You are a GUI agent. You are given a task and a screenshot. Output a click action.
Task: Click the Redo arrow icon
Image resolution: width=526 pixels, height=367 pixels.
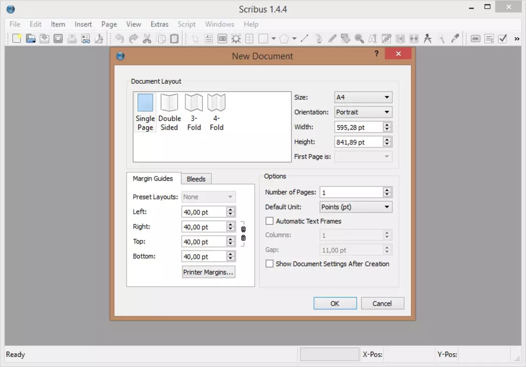[x=134, y=39]
